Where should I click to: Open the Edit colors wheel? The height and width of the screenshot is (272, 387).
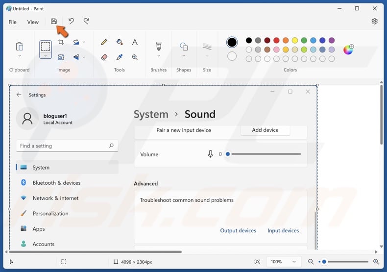tap(348, 49)
